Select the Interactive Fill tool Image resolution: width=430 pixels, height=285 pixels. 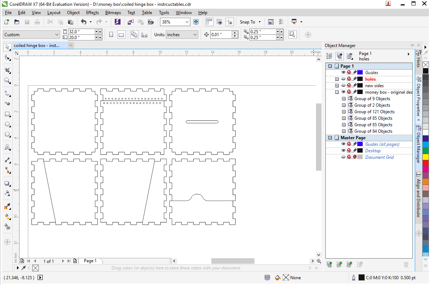point(7,217)
